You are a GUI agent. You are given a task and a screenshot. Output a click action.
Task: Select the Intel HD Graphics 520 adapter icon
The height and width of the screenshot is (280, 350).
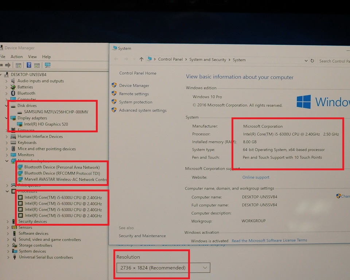pyautogui.click(x=20, y=124)
